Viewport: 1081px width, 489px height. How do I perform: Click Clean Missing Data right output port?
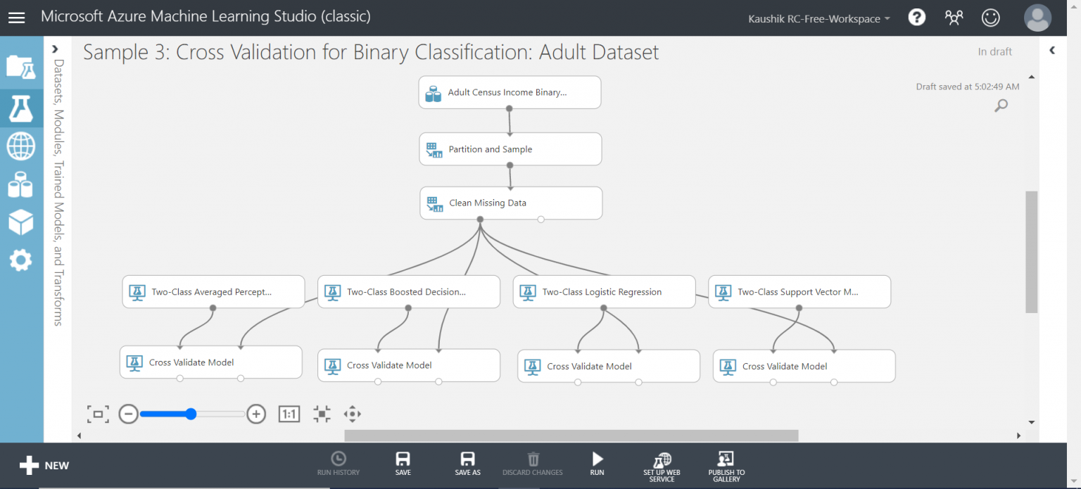pos(540,219)
